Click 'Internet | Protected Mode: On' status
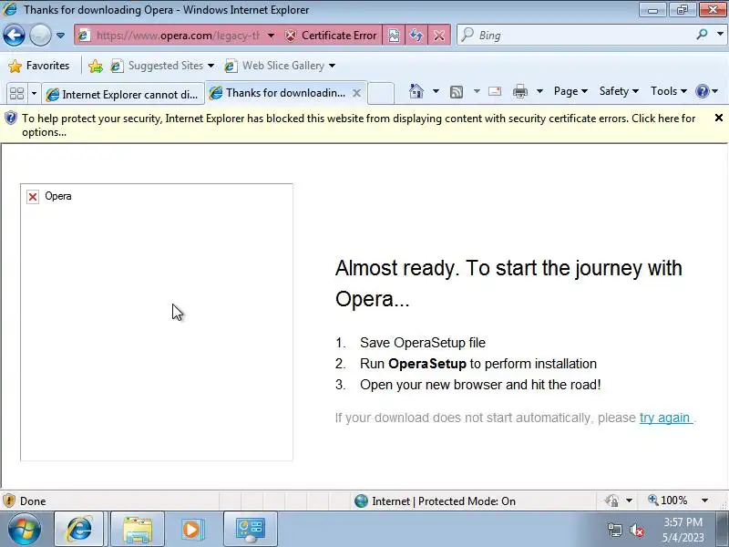 coord(436,501)
